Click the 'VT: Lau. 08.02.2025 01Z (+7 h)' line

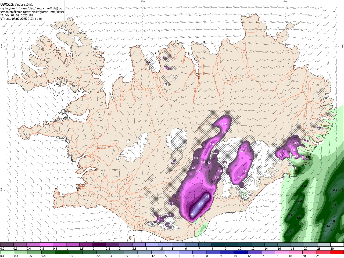tap(21, 19)
